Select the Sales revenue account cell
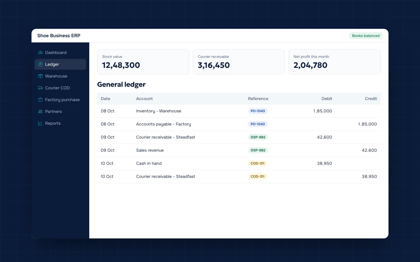Viewport: 420px width, 262px height. (150, 150)
